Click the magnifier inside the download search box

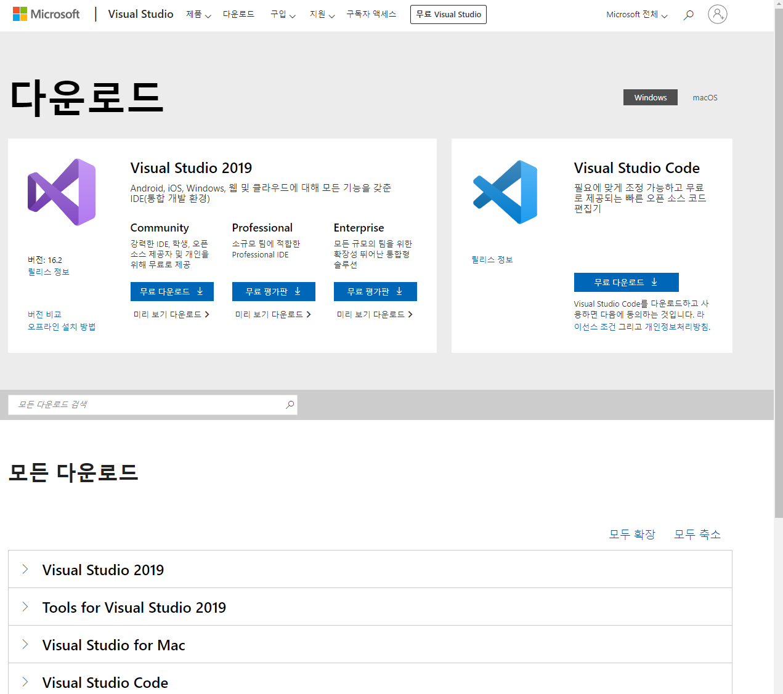[x=289, y=404]
